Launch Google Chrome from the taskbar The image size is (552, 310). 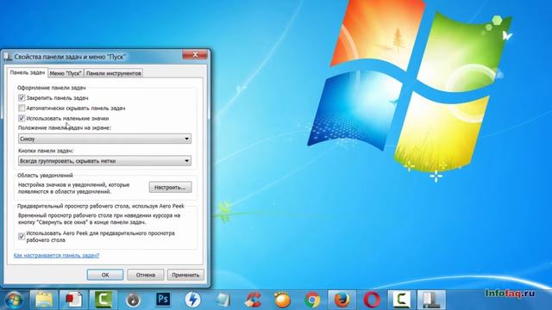pyautogui.click(x=312, y=301)
